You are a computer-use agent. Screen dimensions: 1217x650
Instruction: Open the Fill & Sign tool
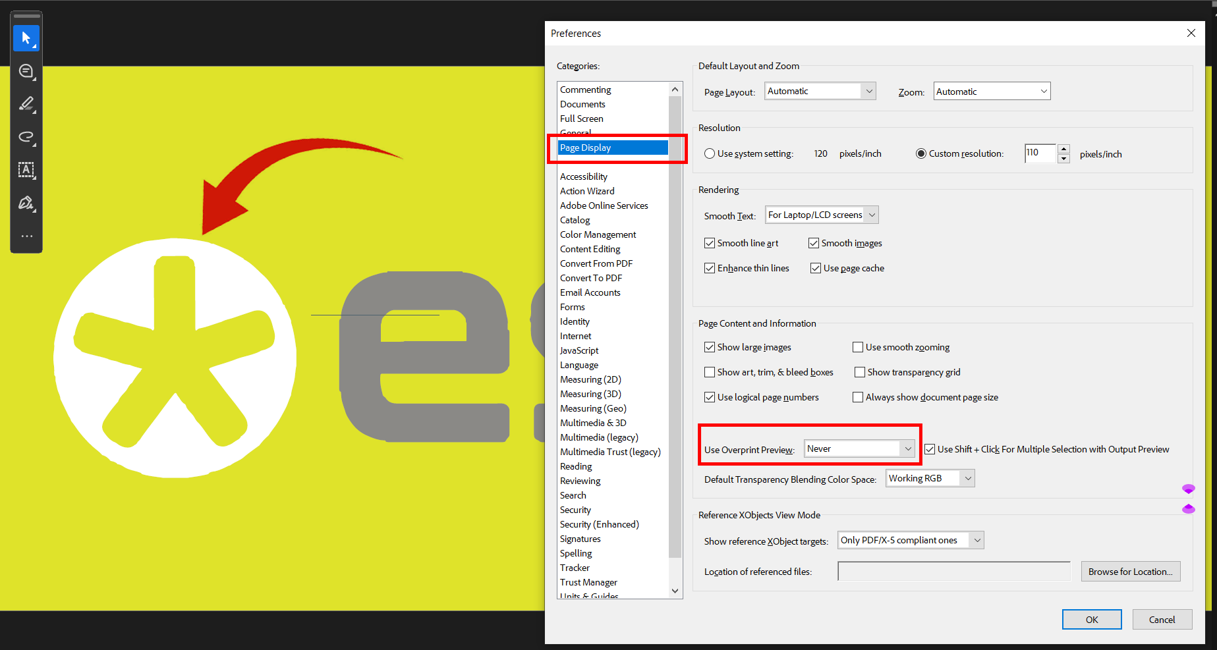click(x=26, y=203)
